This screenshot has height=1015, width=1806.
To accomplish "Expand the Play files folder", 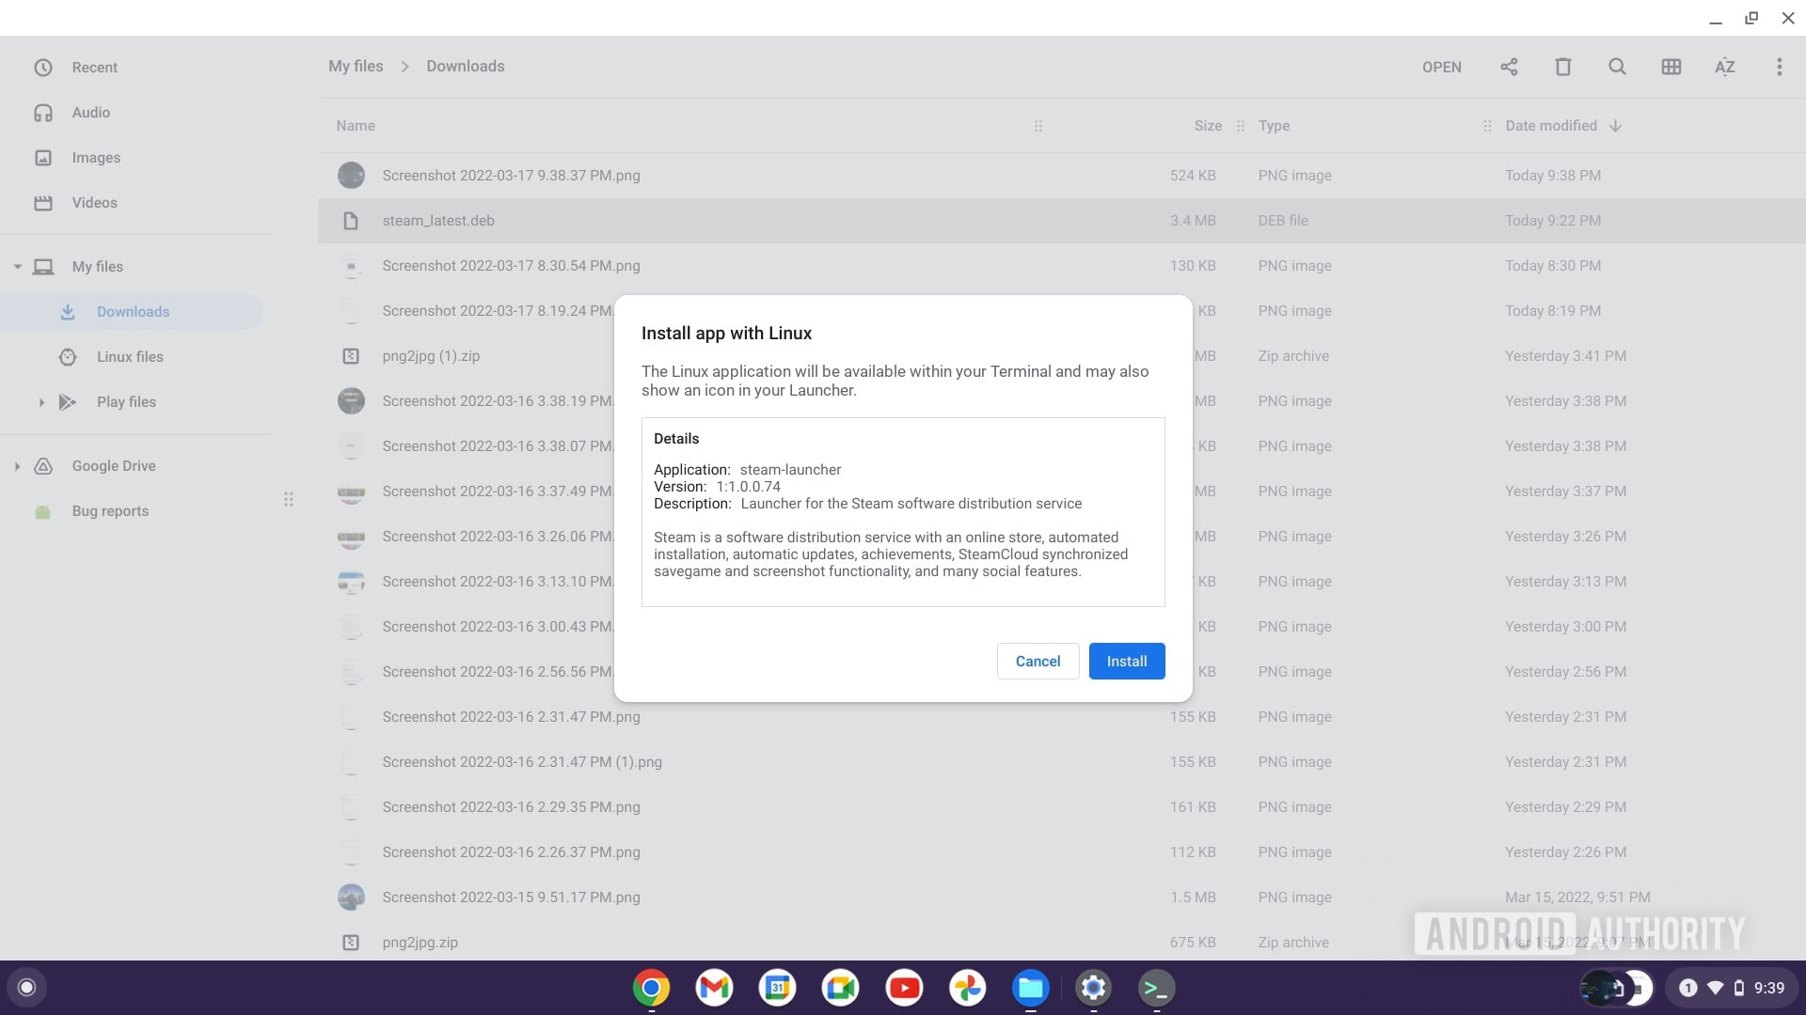I will click(x=41, y=402).
